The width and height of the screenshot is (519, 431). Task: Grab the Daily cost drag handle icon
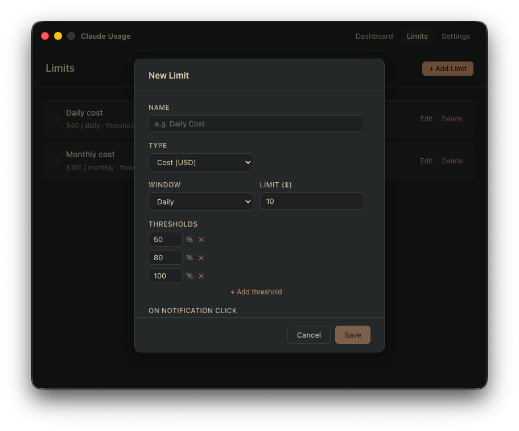point(56,119)
